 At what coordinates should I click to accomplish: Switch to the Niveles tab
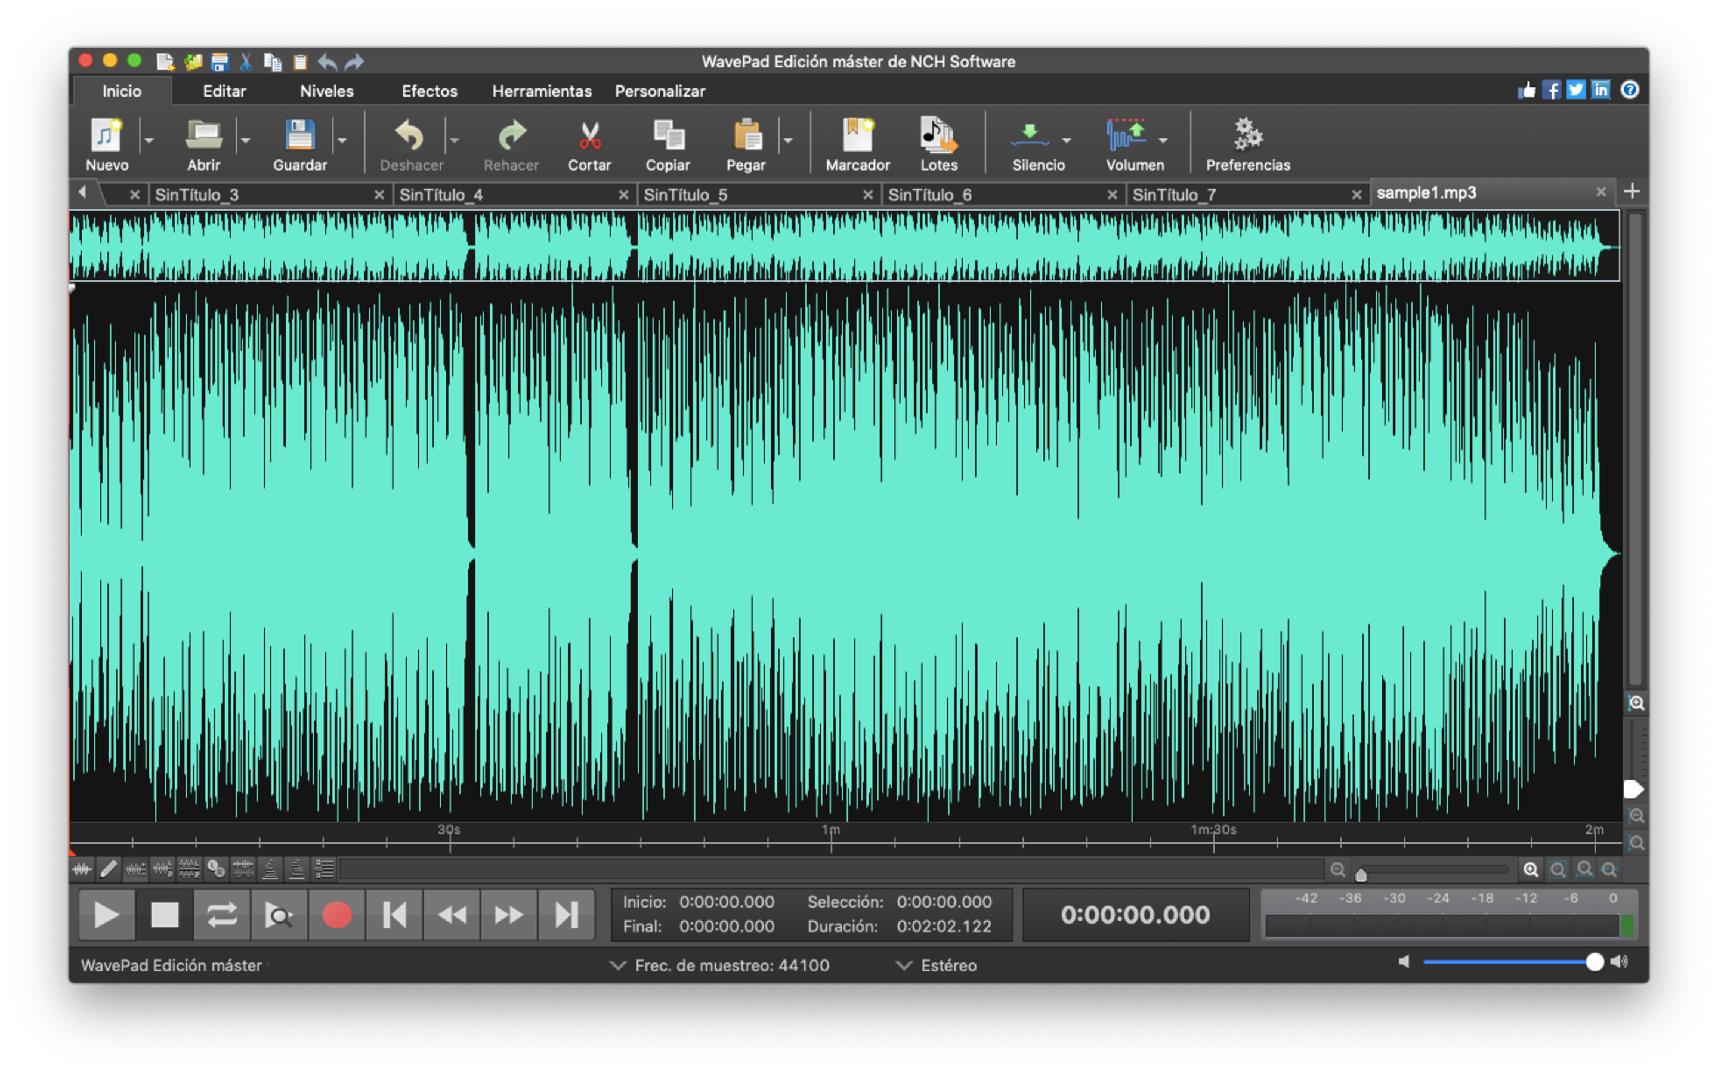click(326, 91)
